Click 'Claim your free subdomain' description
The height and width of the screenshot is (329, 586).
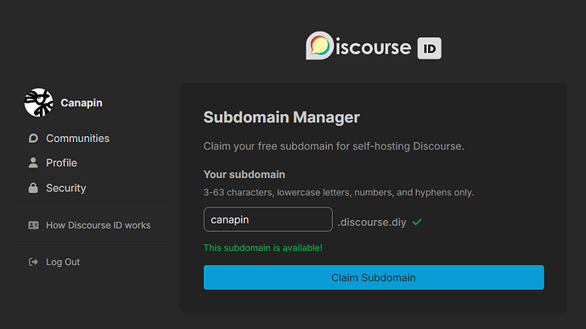tap(334, 146)
